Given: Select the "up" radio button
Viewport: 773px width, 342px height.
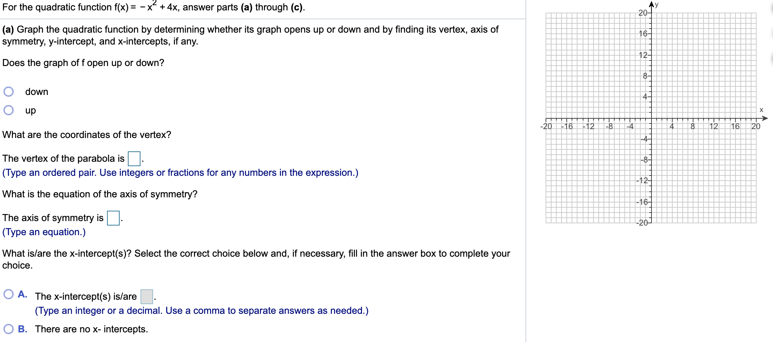Looking at the screenshot, I should 9,110.
